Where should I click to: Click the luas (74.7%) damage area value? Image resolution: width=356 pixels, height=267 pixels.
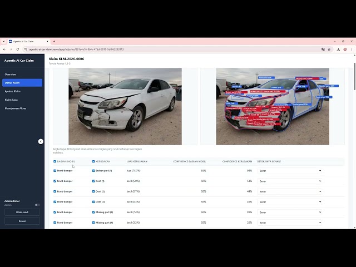[133, 171]
